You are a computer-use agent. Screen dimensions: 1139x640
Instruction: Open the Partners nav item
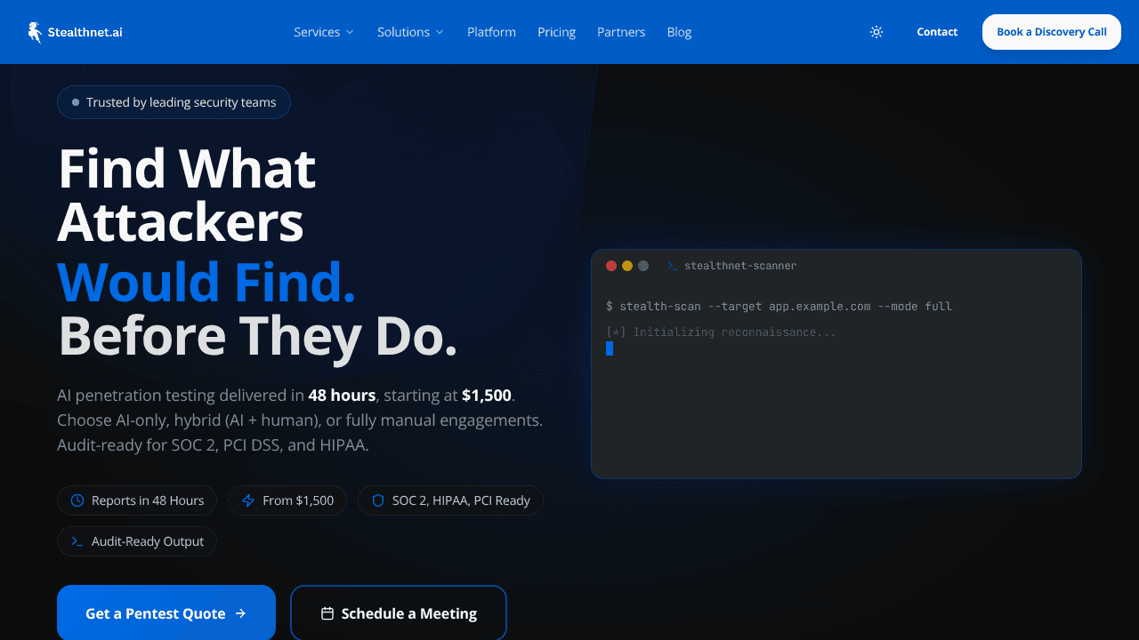tap(621, 32)
